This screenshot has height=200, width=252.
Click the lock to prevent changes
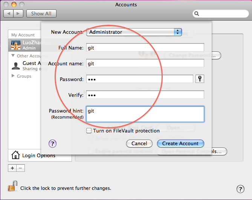tap(13, 186)
